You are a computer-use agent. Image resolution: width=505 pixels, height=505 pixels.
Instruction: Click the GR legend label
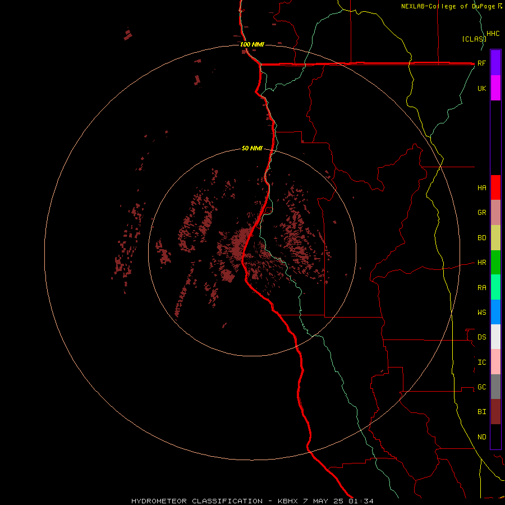pyautogui.click(x=482, y=213)
